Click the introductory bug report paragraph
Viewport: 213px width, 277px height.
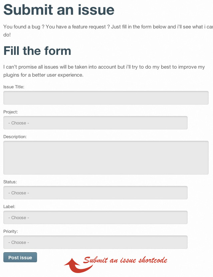coord(100,30)
